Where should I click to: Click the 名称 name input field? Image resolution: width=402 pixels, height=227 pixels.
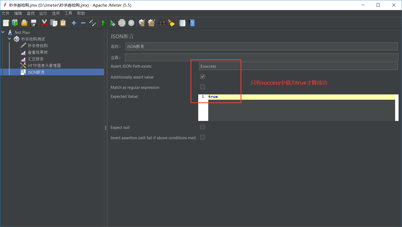pyautogui.click(x=261, y=47)
